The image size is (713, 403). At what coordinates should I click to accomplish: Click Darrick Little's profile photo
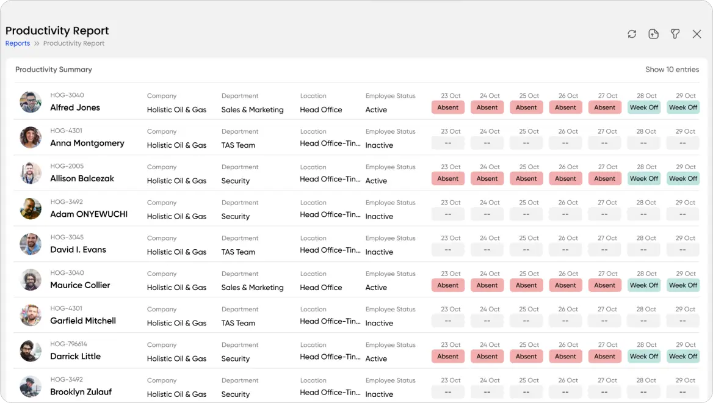tap(31, 351)
